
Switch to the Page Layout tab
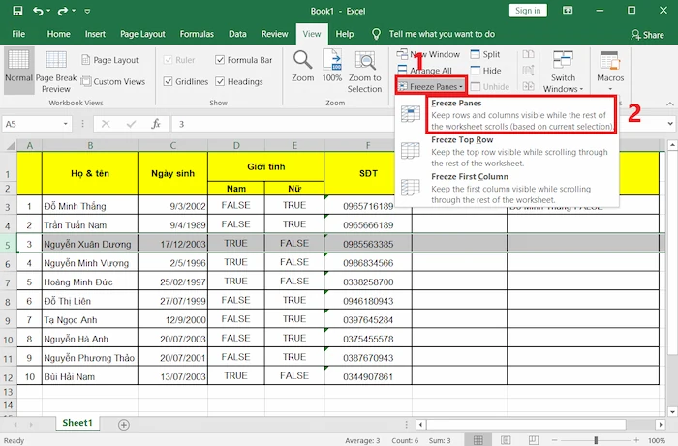[142, 34]
